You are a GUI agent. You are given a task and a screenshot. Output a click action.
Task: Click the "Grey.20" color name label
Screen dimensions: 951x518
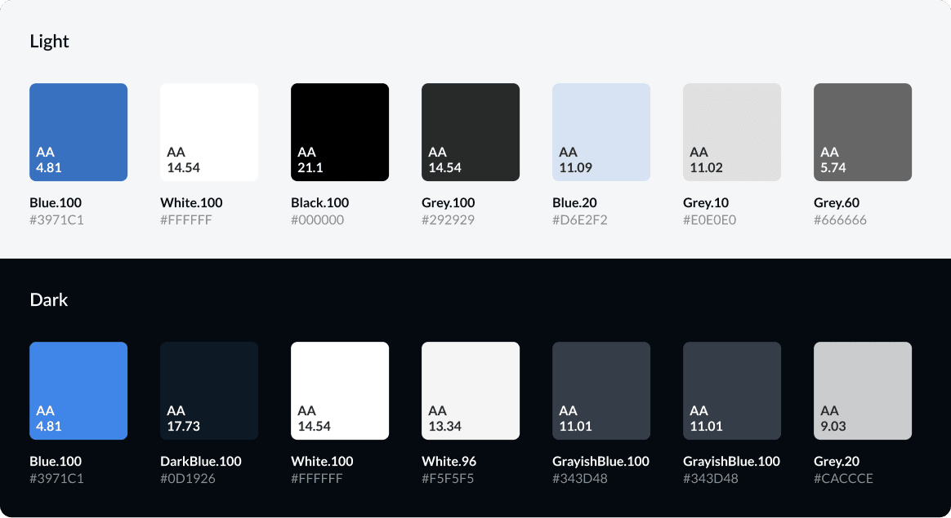(837, 461)
